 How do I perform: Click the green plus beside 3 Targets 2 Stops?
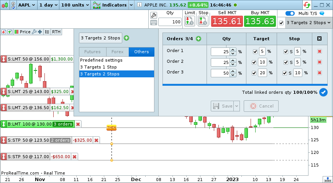tap(126, 38)
